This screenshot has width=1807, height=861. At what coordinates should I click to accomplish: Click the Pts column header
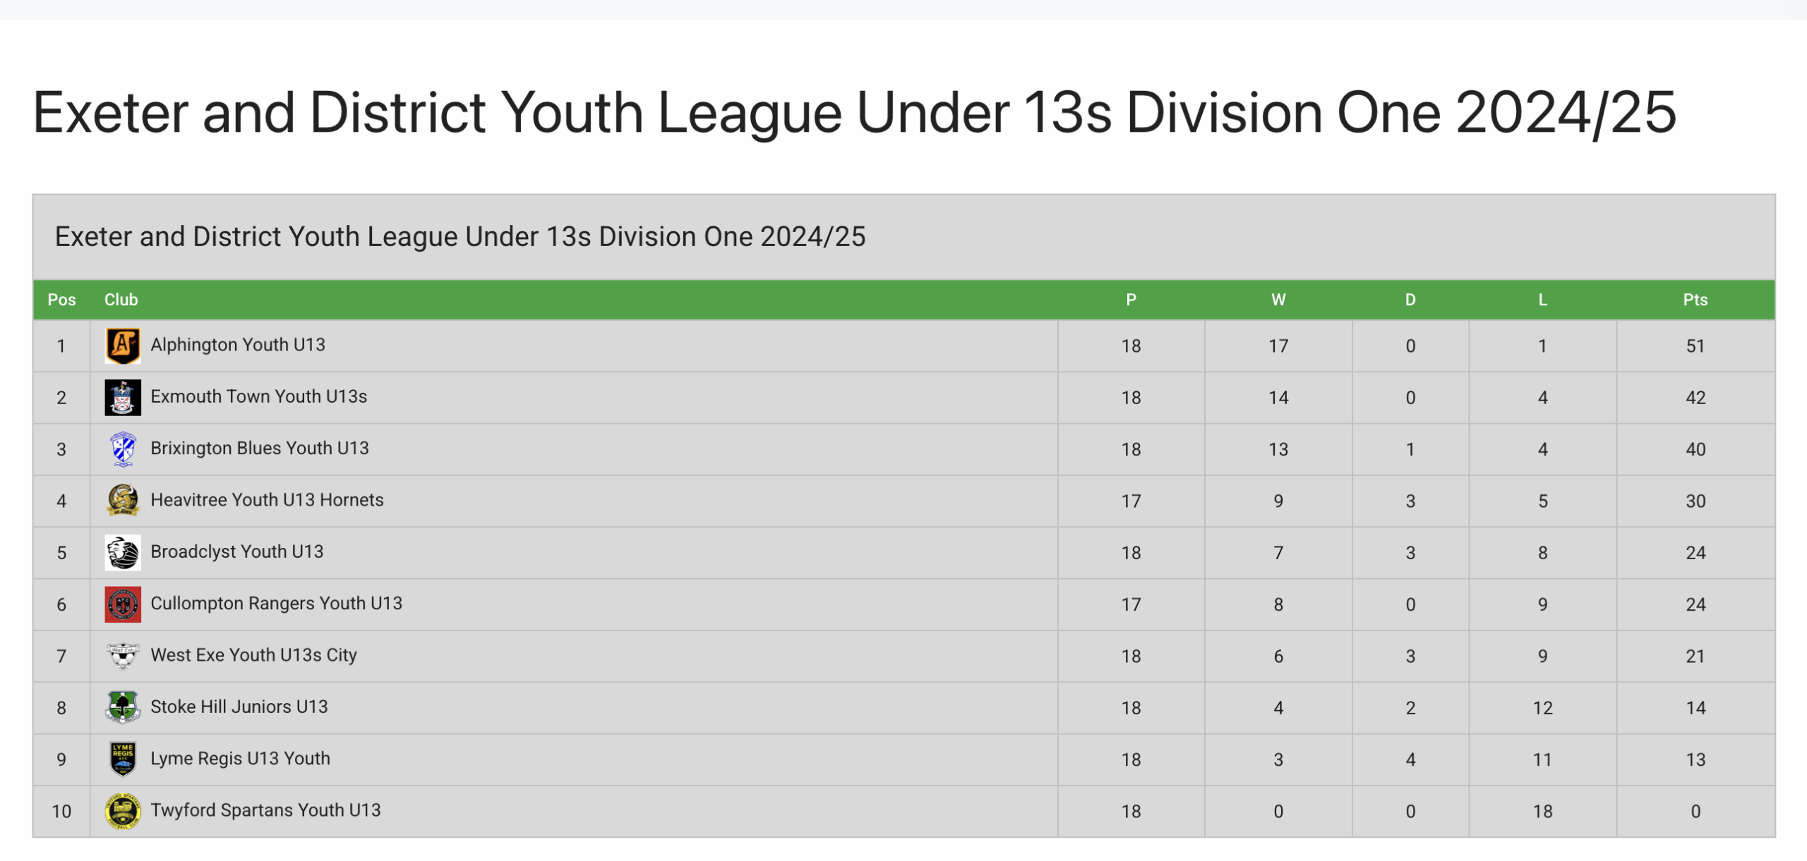point(1695,300)
